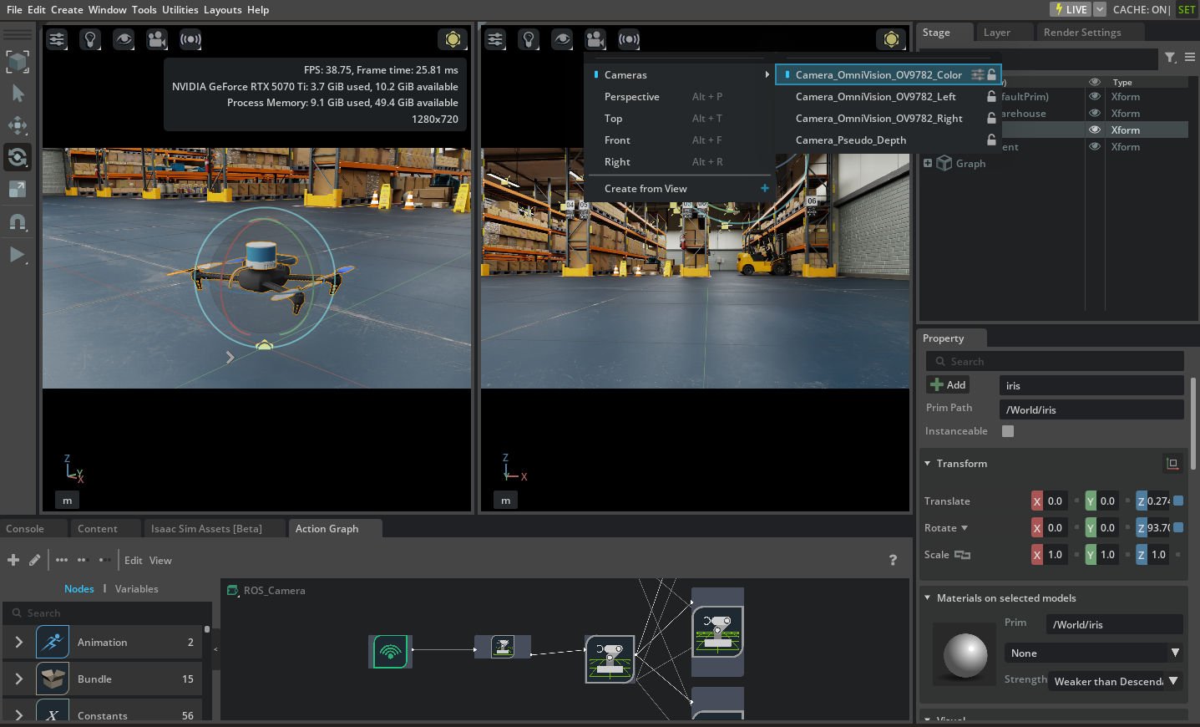Click the Translate X value field
This screenshot has height=727, width=1200.
1055,501
